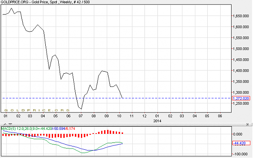Select the 1,272.020 current price label

coord(241,98)
